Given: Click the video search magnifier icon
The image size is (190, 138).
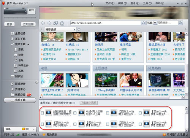Looking at the screenshot, I should pos(180,23).
